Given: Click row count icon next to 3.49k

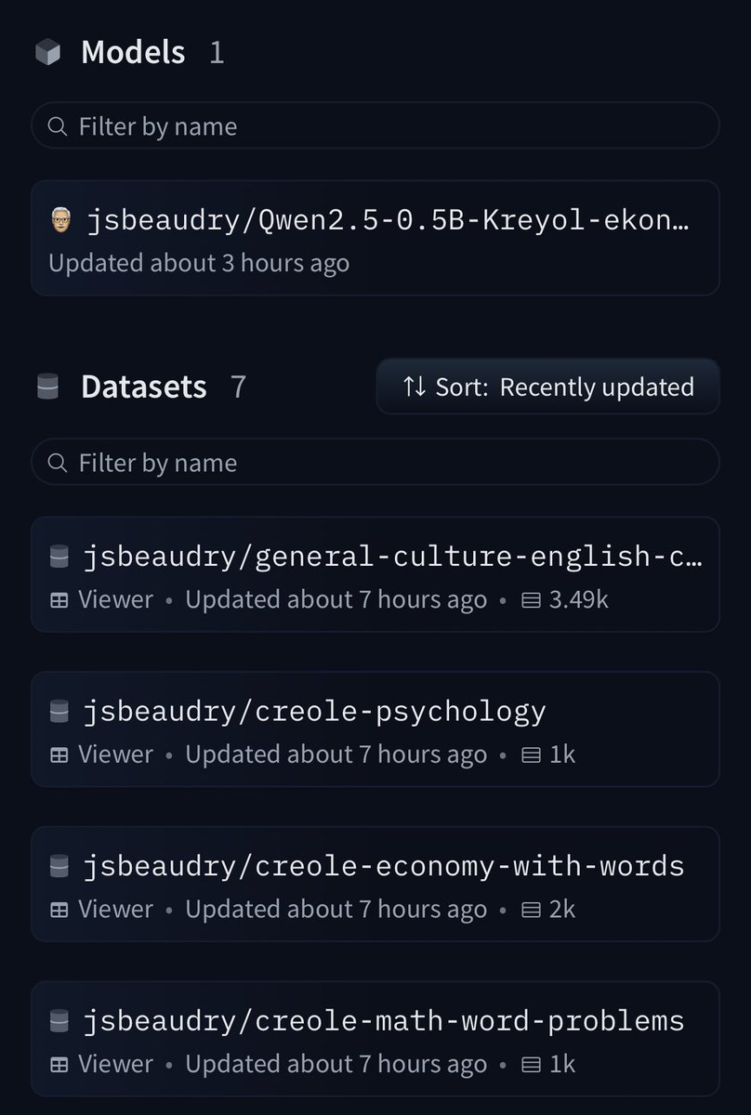Looking at the screenshot, I should click(532, 600).
